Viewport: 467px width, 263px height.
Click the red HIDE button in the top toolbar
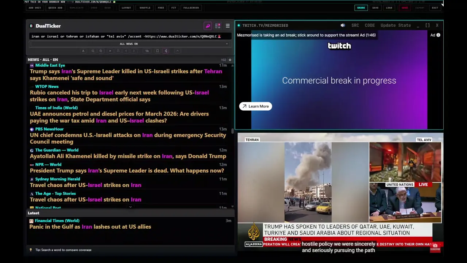point(405,8)
